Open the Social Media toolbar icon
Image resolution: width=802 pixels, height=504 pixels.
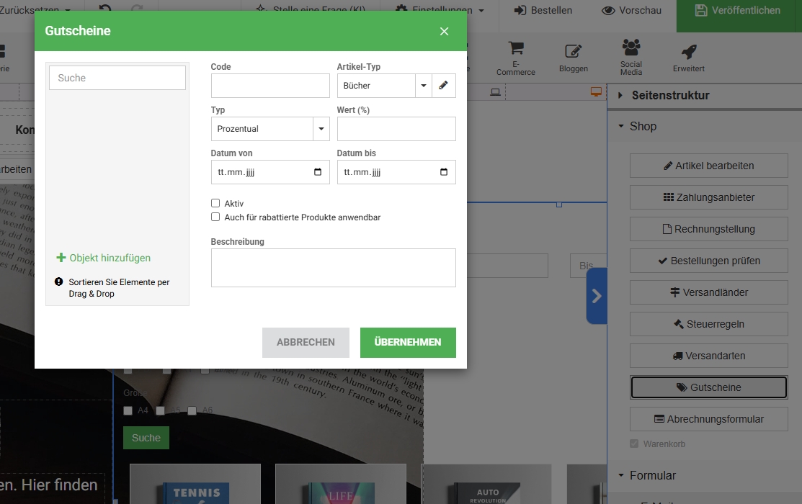coord(631,48)
